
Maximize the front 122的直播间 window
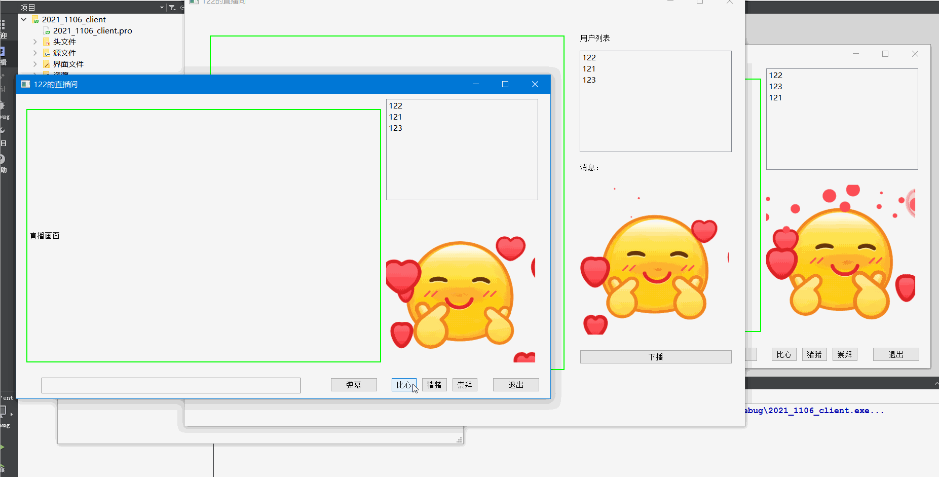pyautogui.click(x=505, y=84)
